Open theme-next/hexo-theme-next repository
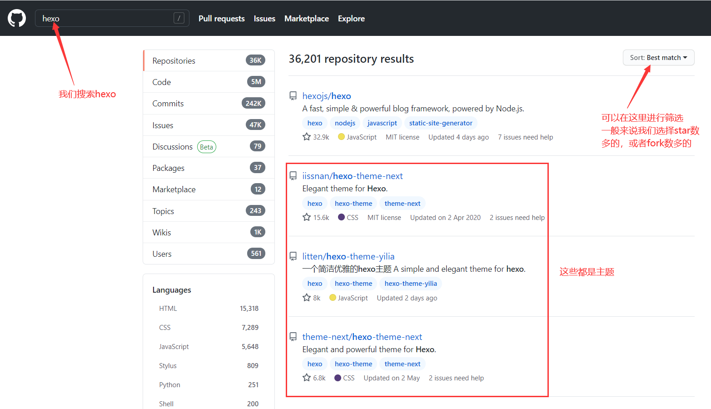 [x=362, y=337]
